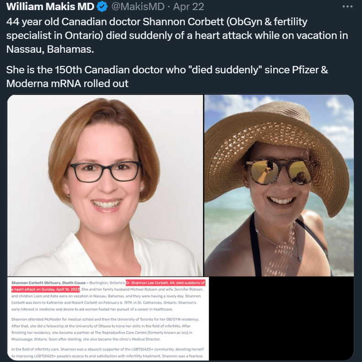Click the black-framed eyeglasses in the portrait
This screenshot has width=362, height=362.
(x=105, y=171)
